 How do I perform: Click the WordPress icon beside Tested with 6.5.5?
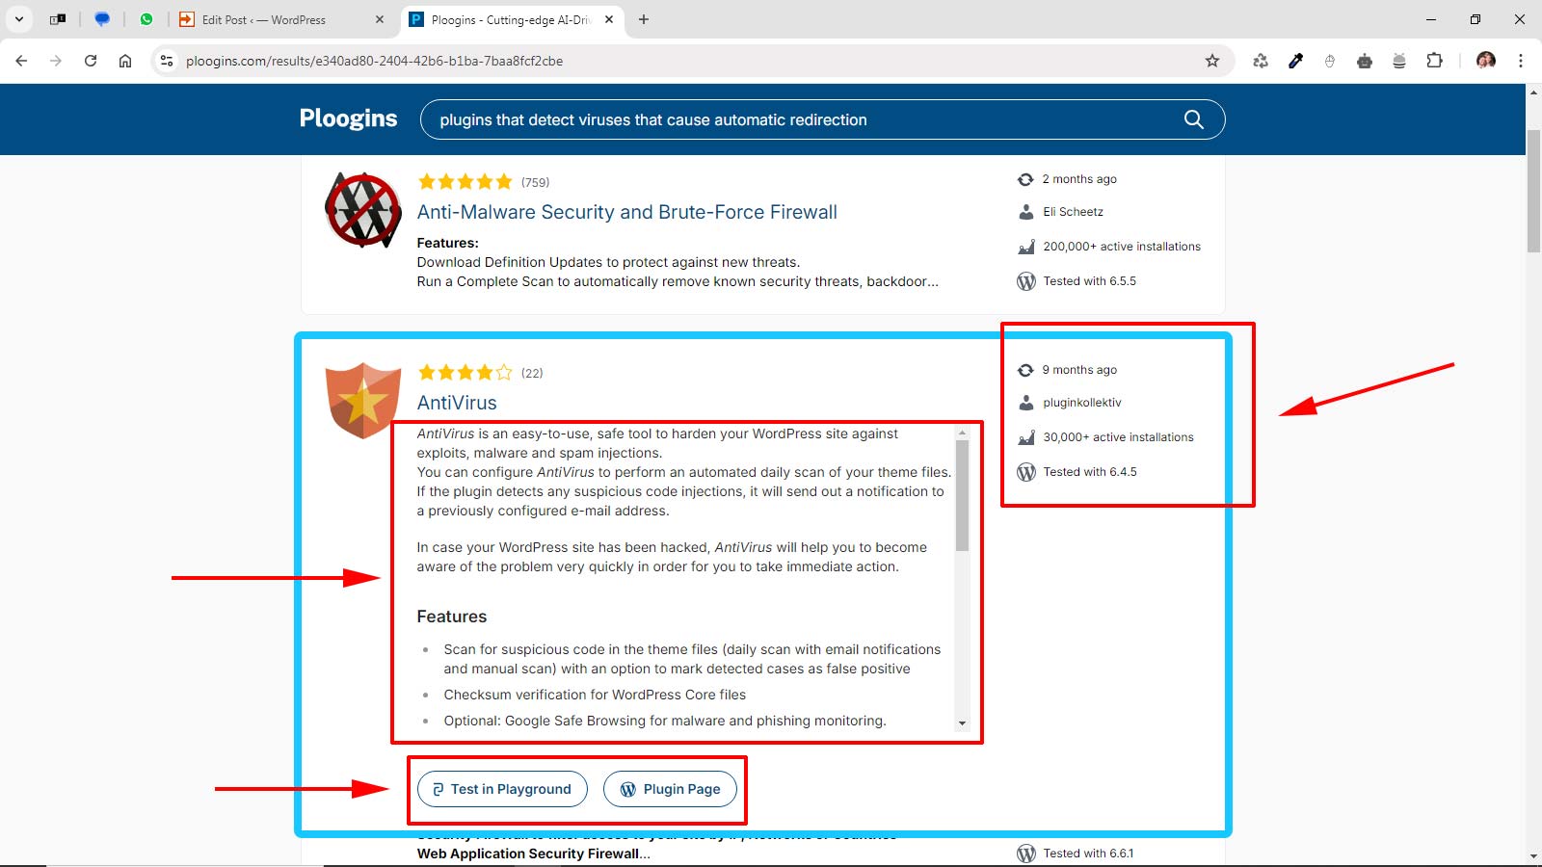(x=1026, y=281)
